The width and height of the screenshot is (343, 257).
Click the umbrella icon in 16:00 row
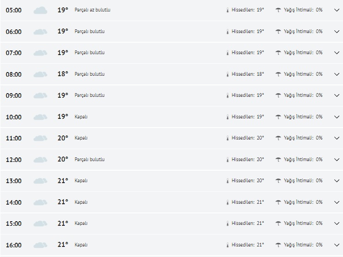(278, 245)
